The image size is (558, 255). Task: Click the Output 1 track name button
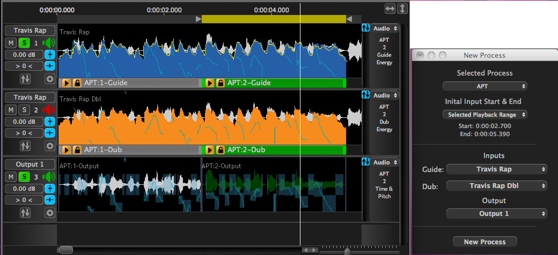tap(30, 164)
